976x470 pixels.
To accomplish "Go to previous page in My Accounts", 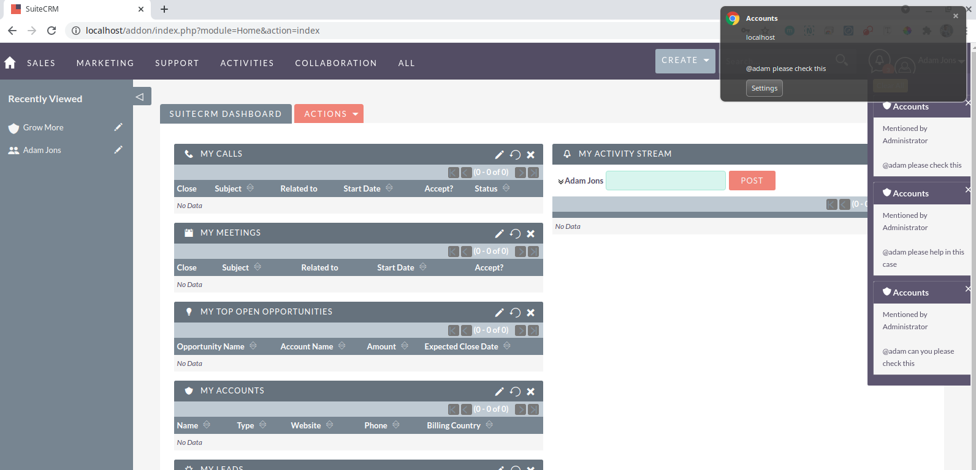I will [x=467, y=409].
